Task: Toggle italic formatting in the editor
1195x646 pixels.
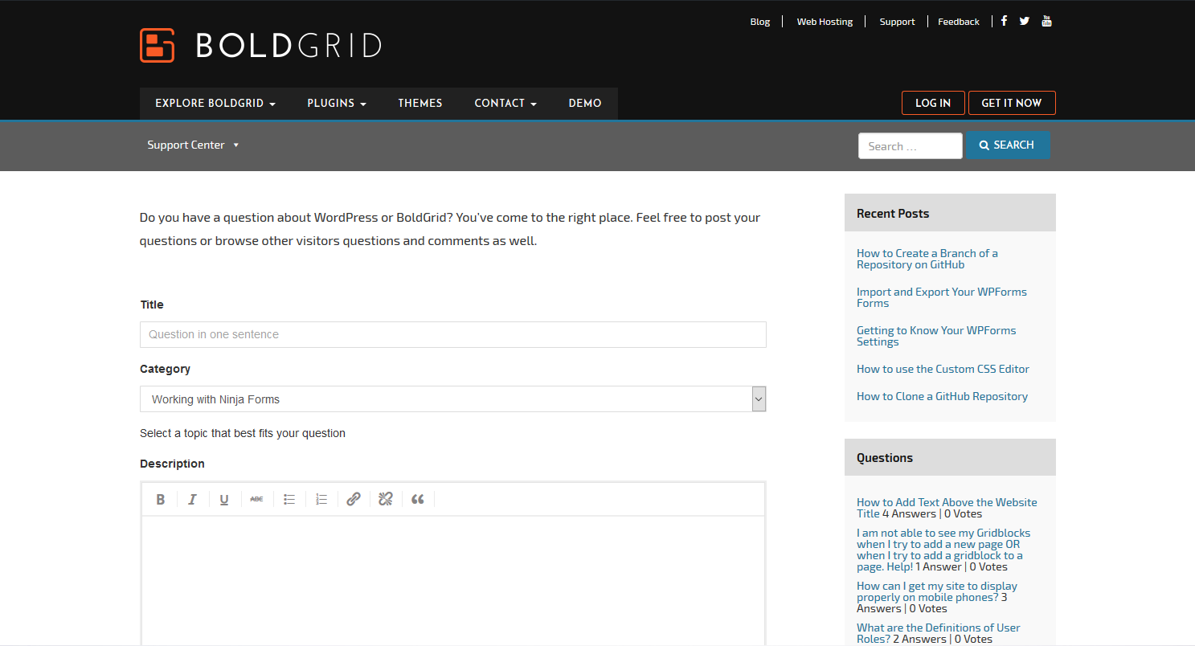Action: pos(192,499)
